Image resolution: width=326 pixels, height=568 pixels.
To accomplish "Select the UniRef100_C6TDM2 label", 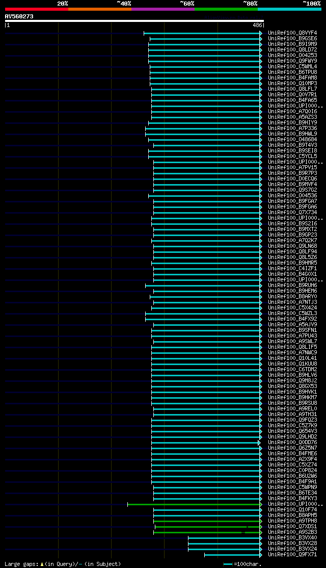I will tap(293, 370).
